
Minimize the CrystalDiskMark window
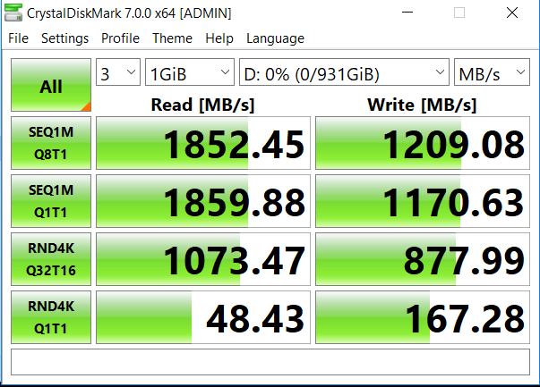click(407, 13)
